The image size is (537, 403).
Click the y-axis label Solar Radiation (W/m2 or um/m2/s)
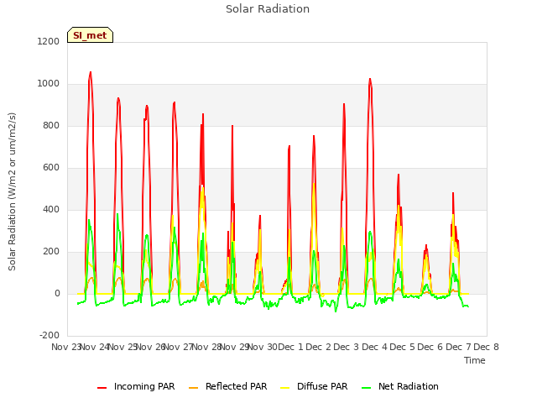click(12, 191)
